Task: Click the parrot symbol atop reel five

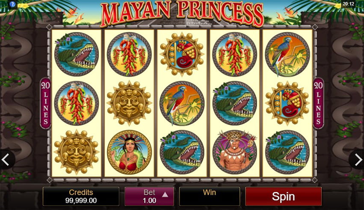Action: [287, 54]
